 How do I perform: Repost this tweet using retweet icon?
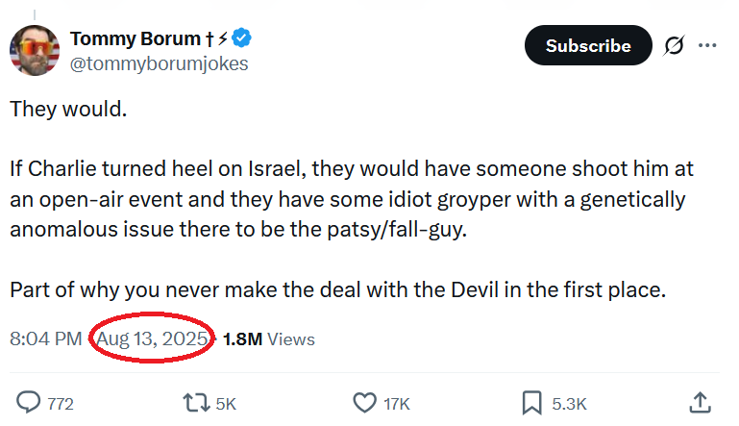click(196, 403)
